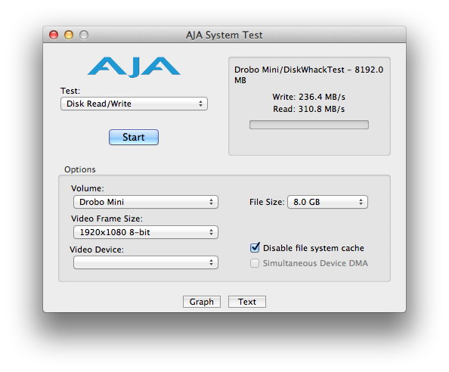Close the AJA System Test window
The width and height of the screenshot is (449, 372).
[54, 35]
